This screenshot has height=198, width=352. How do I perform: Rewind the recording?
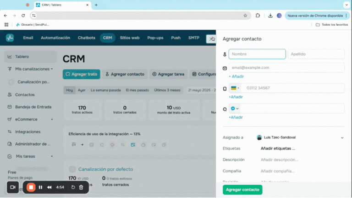point(49,187)
